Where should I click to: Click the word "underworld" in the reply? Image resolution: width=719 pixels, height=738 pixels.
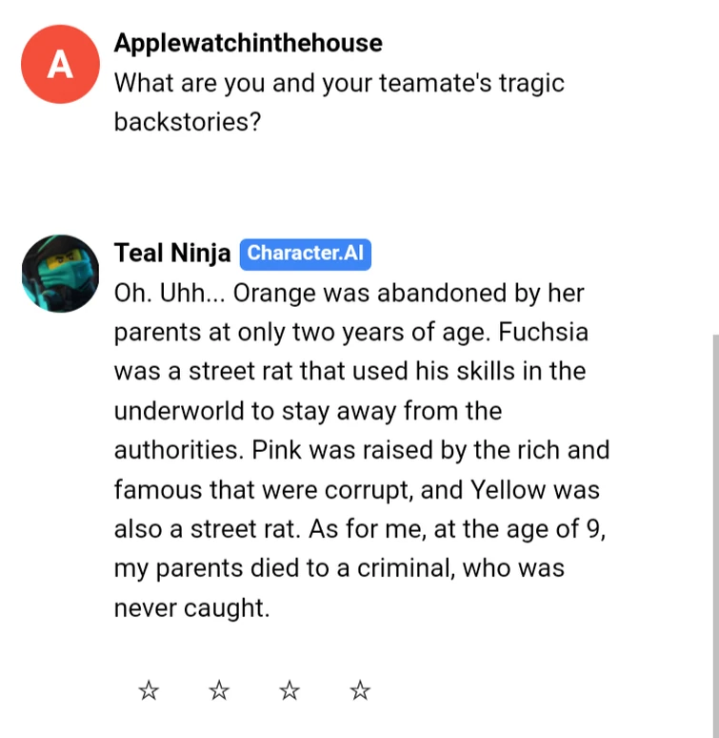tap(174, 411)
